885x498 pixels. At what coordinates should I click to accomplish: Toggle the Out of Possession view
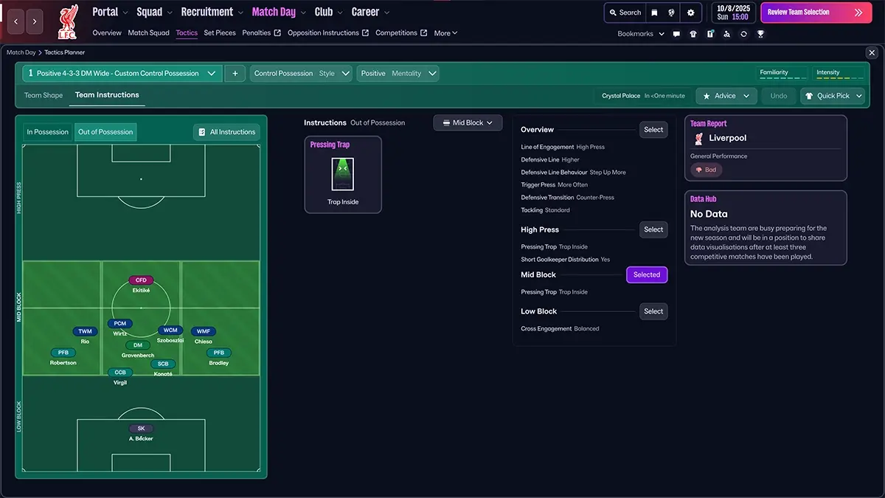(x=105, y=132)
